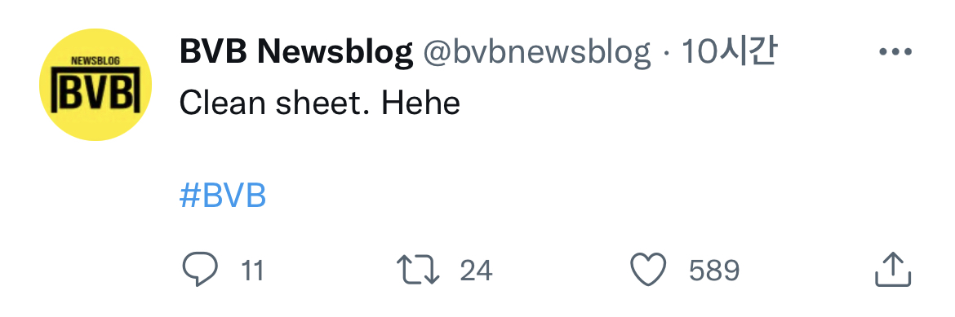The height and width of the screenshot is (317, 955).
Task: Click the 10시간 timestamp link
Action: coord(728,53)
